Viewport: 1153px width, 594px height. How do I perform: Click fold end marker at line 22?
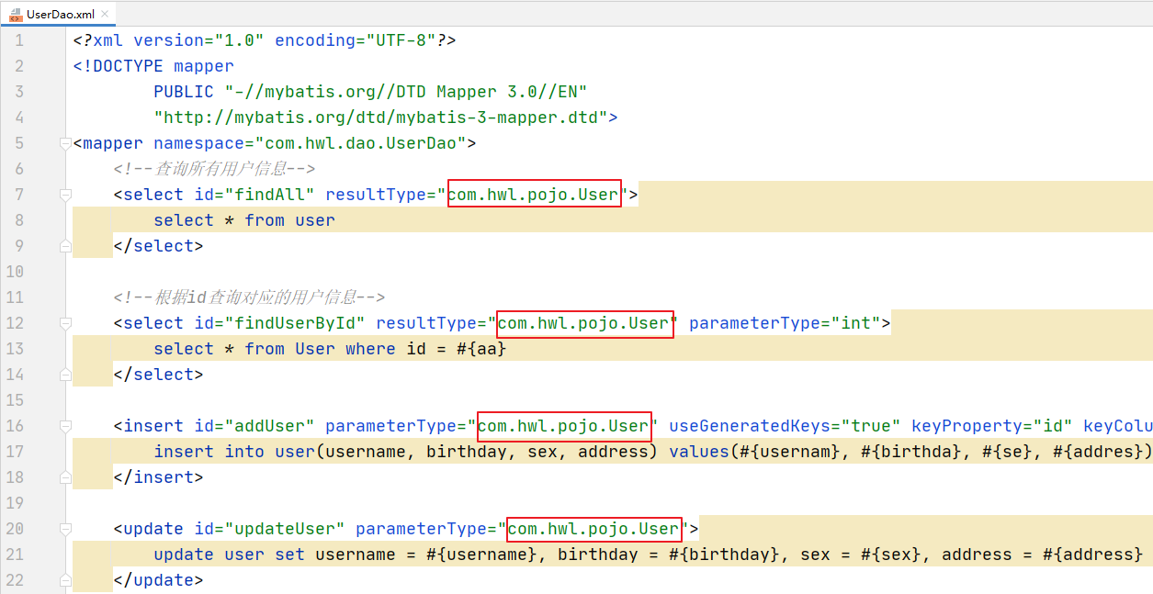[x=64, y=580]
